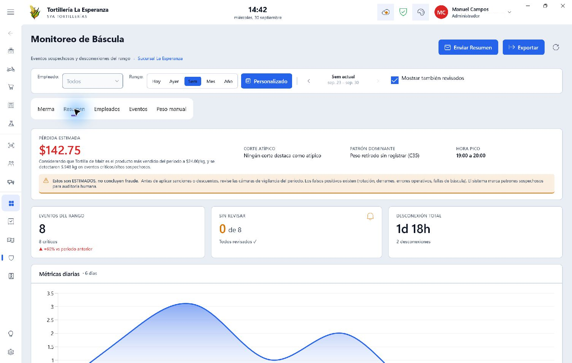Viewport: 572px width, 363px height.
Task: Click the Personalizado date range button
Action: coord(267,81)
